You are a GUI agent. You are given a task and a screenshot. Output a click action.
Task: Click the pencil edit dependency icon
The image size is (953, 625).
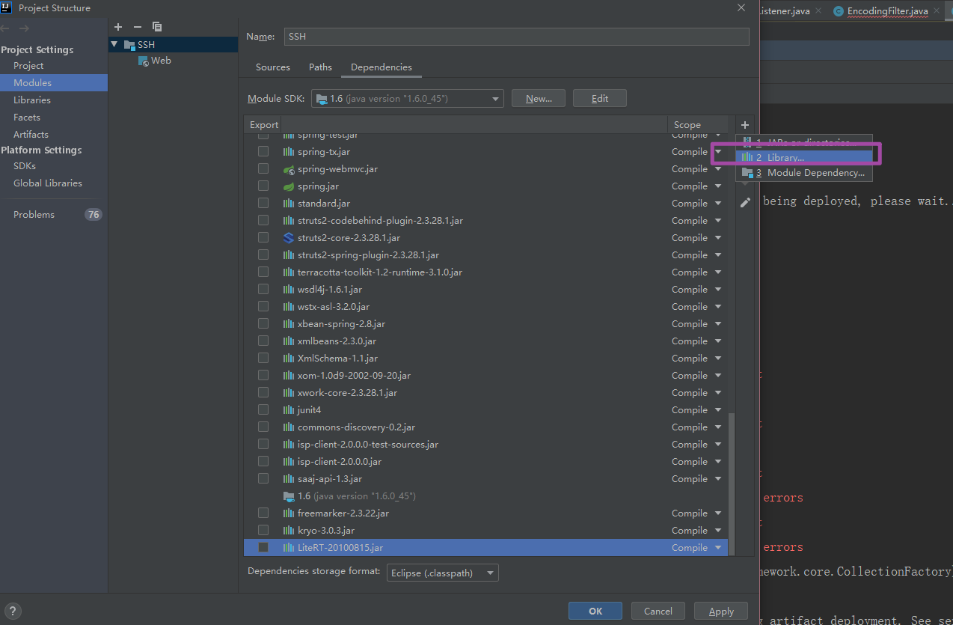pyautogui.click(x=745, y=202)
